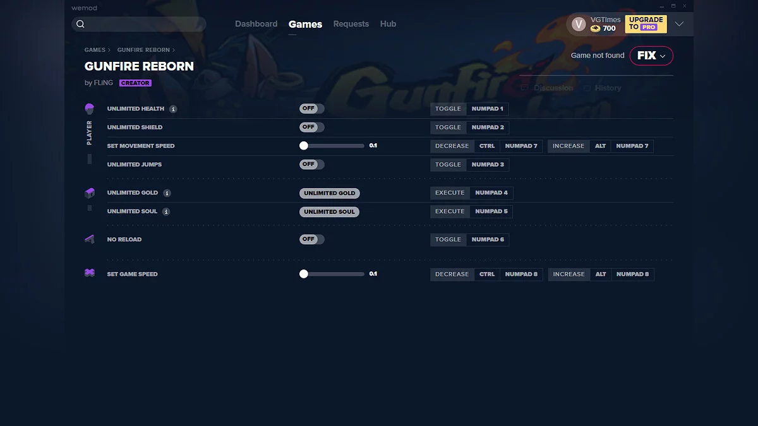Click the search magnifier icon
The height and width of the screenshot is (426, 758).
80,24
